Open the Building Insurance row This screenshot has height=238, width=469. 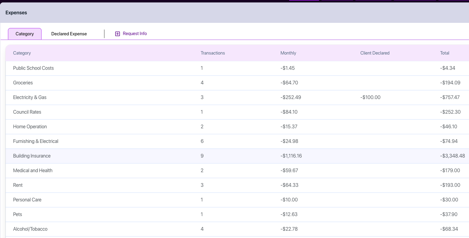pyautogui.click(x=32, y=156)
